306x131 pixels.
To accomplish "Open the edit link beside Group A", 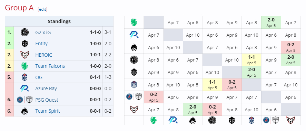I will tap(42, 9).
